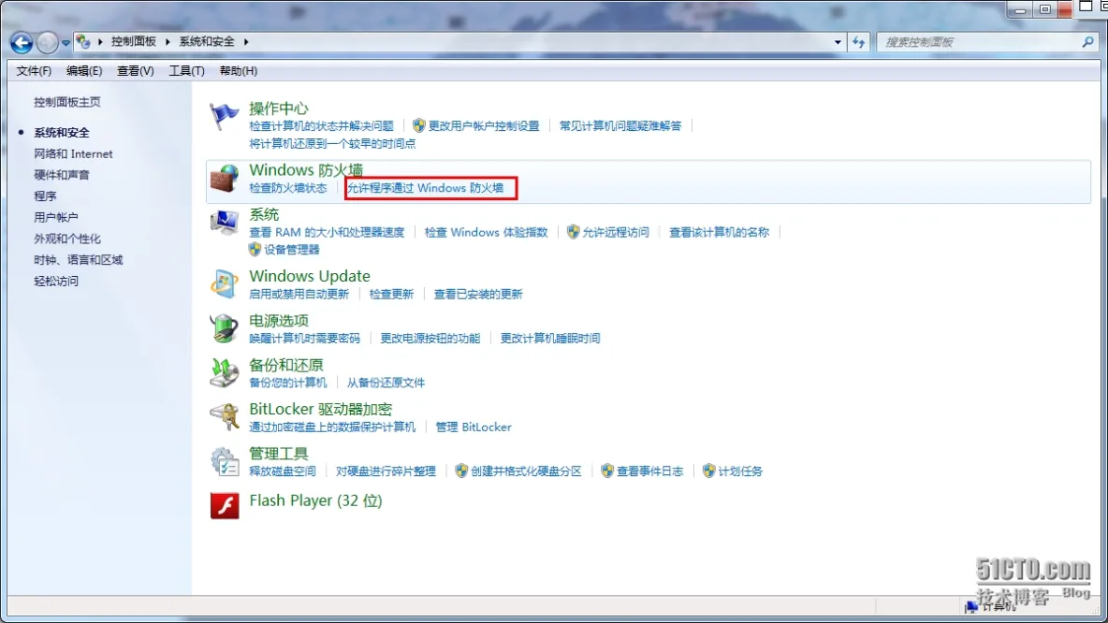
Task: Select 外观和个性化 in the sidebar
Action: click(67, 238)
